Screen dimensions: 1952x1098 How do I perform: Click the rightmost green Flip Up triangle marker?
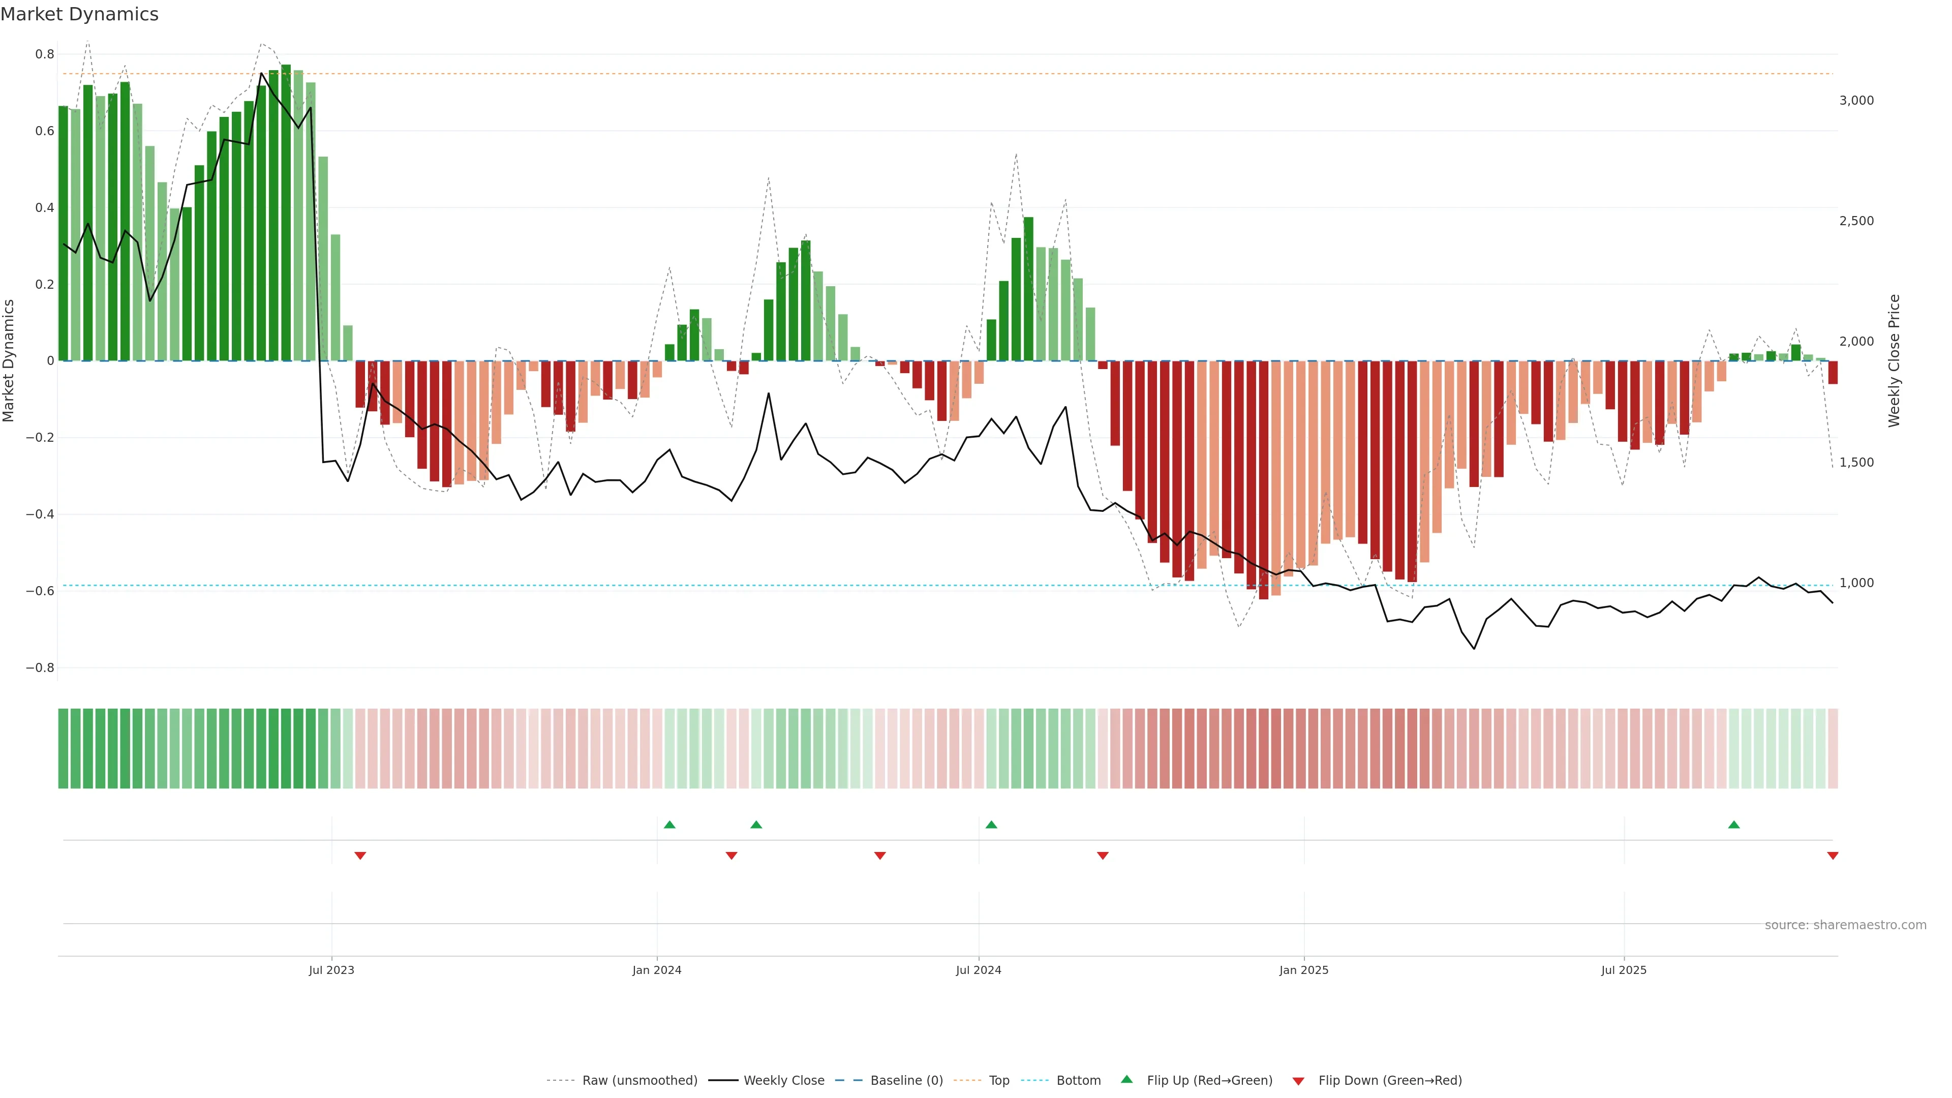click(1734, 825)
